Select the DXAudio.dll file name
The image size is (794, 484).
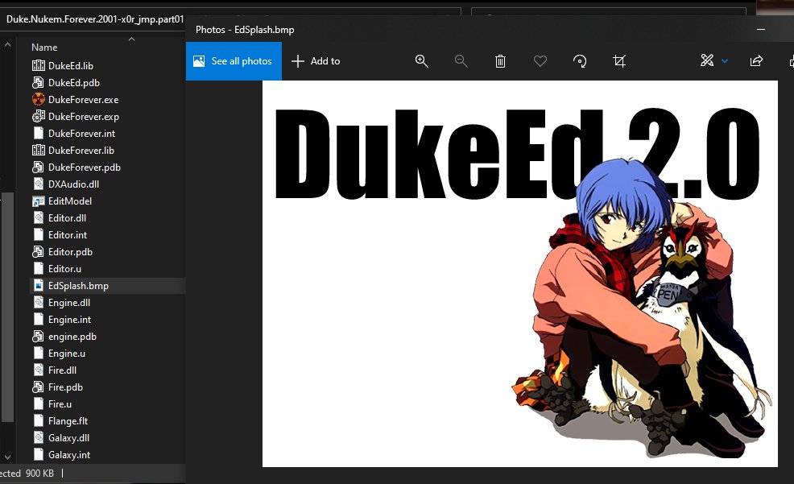pos(73,184)
